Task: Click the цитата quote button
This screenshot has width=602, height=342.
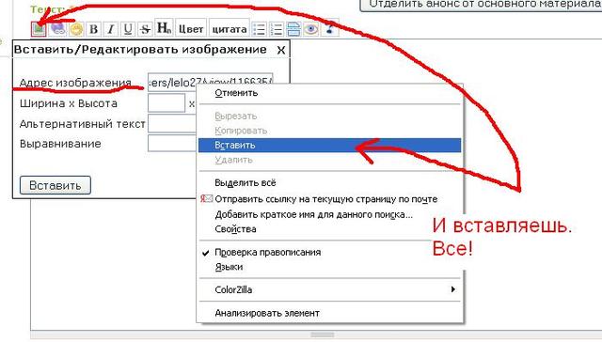Action: tap(230, 27)
